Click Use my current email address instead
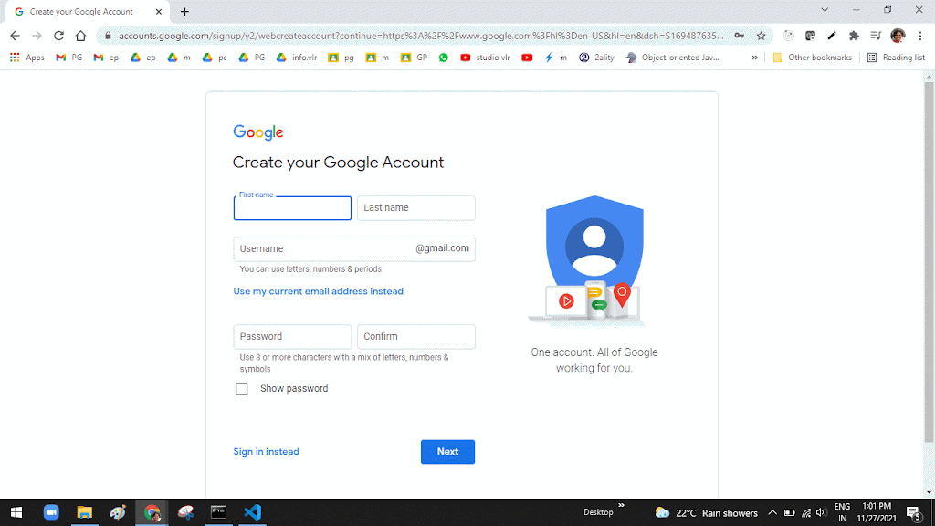Image resolution: width=935 pixels, height=526 pixels. (x=318, y=291)
